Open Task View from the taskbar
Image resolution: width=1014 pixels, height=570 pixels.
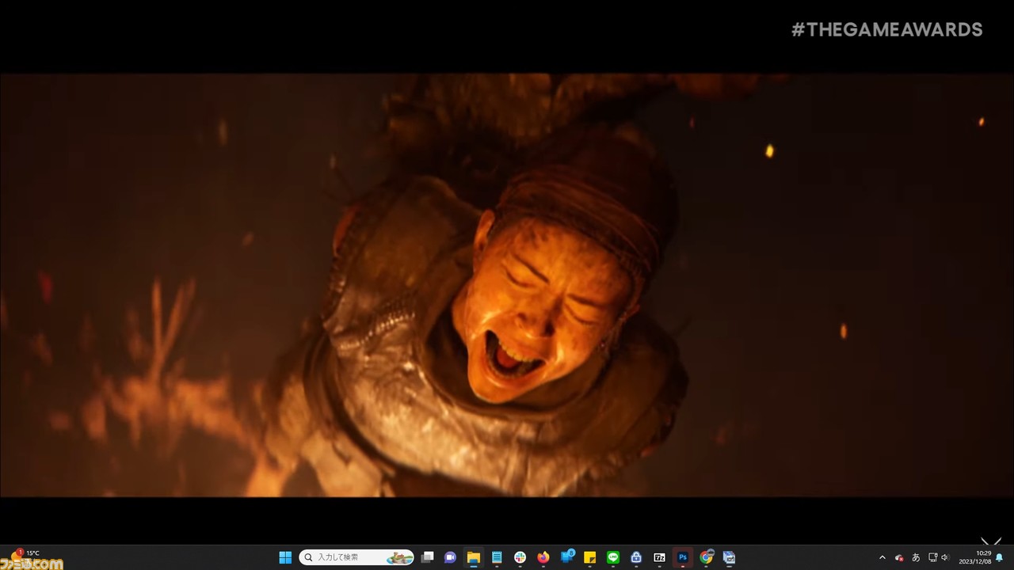427,557
